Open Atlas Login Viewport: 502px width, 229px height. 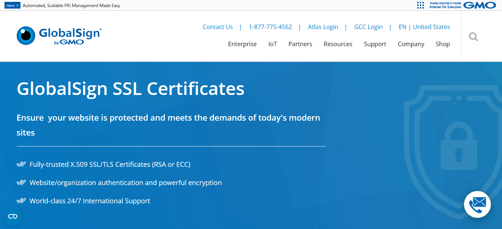click(323, 27)
